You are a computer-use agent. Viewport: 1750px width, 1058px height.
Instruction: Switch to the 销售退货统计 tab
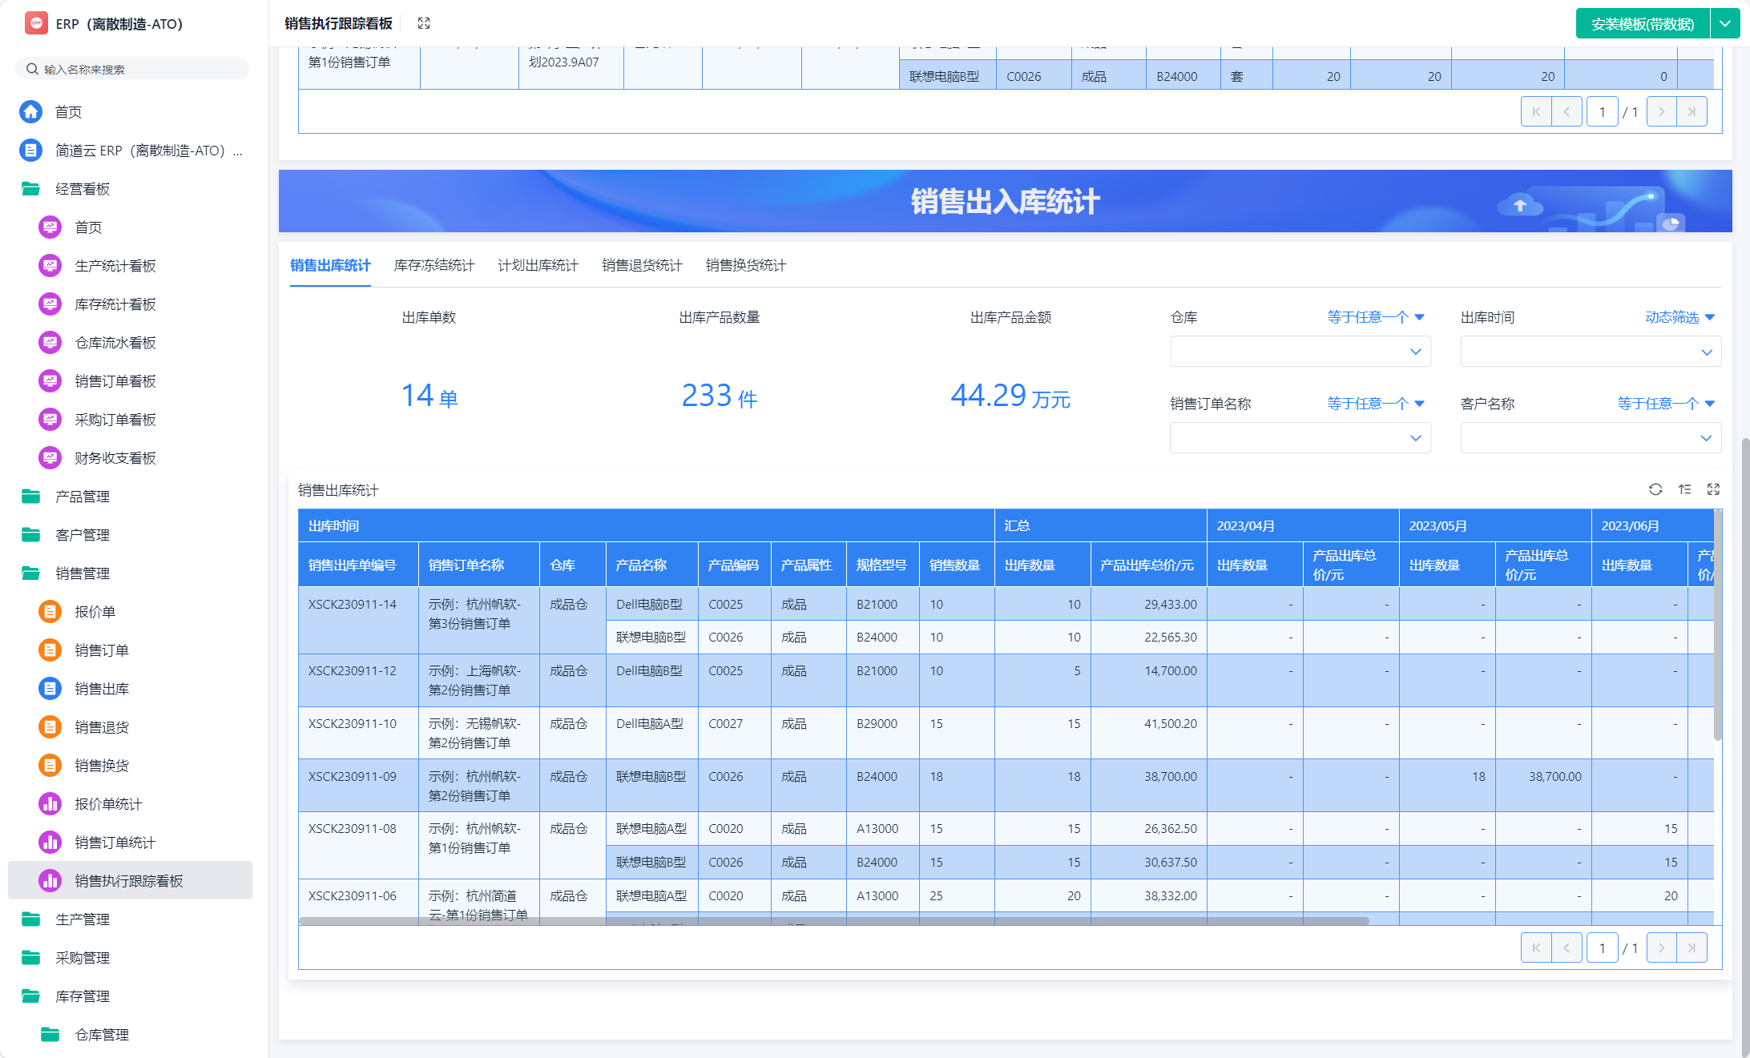click(642, 265)
